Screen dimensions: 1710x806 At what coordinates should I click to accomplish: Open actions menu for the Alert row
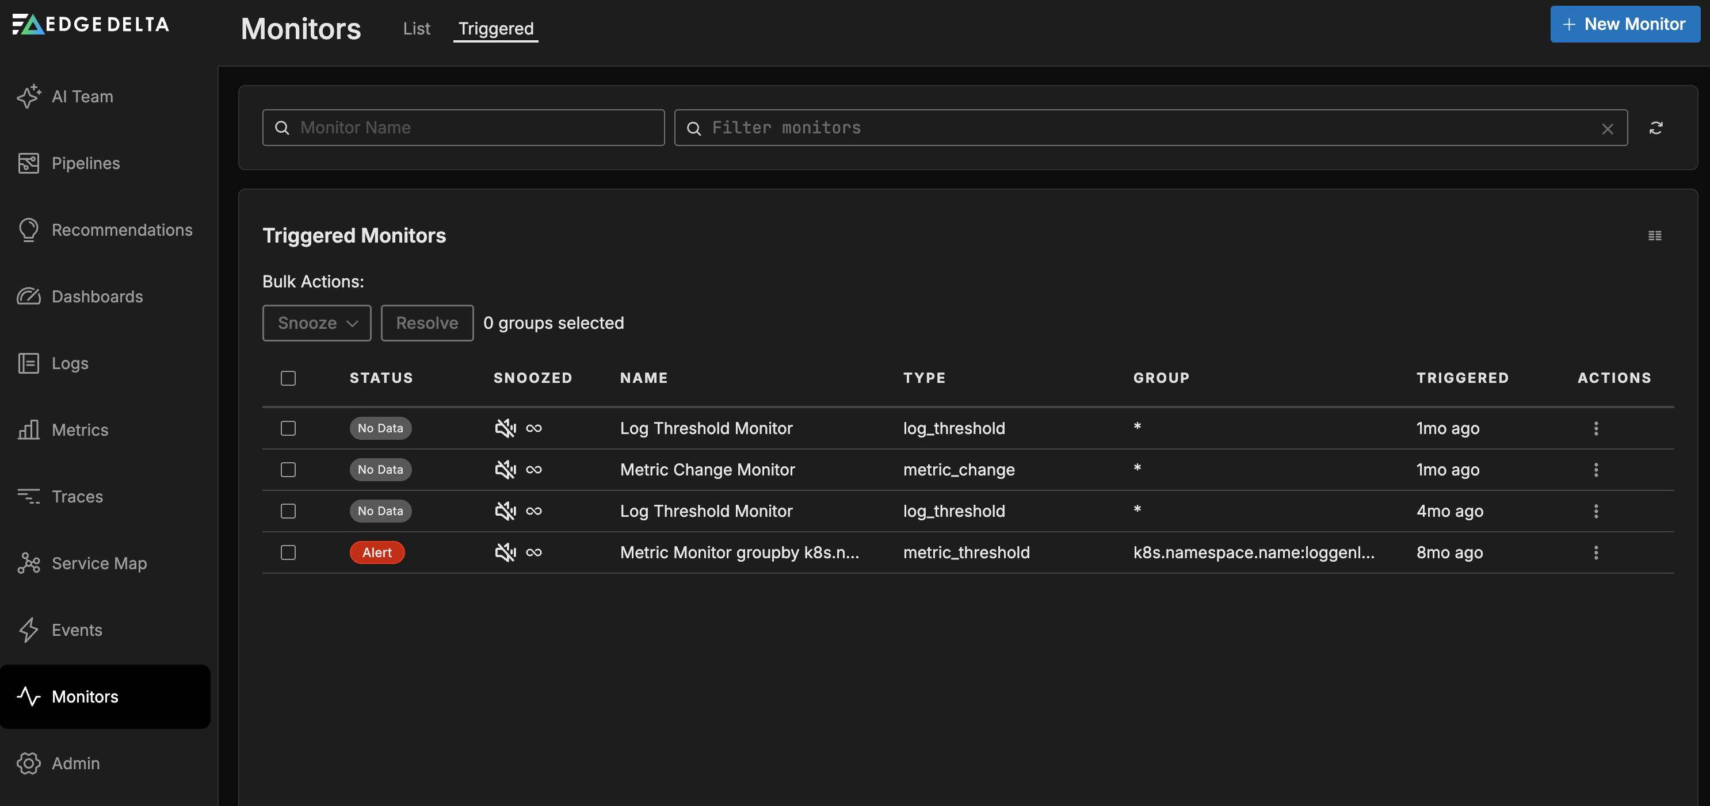(1597, 552)
